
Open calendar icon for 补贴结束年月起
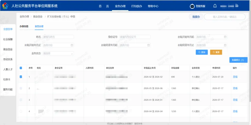[149, 45]
